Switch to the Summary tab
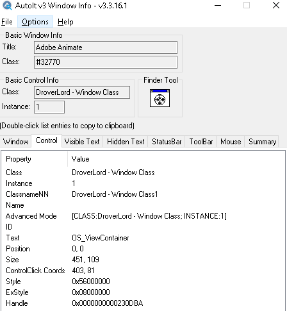 (x=262, y=142)
